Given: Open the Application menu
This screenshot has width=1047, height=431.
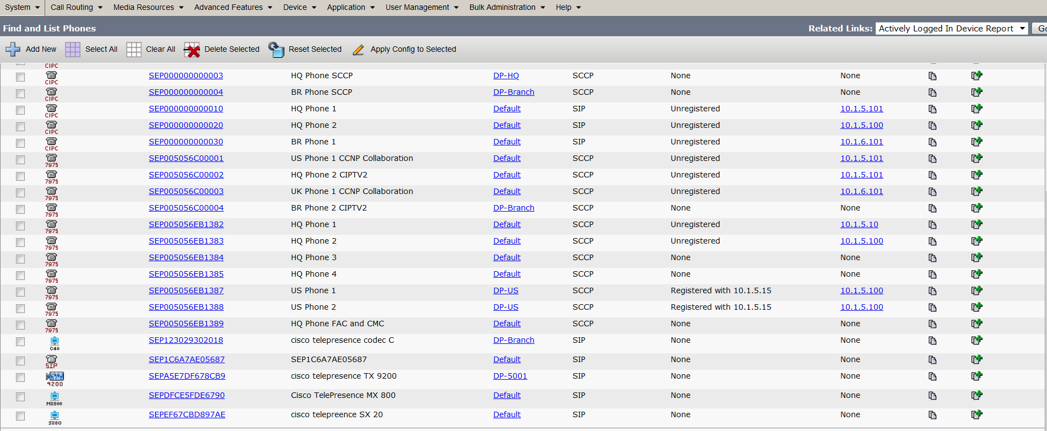Looking at the screenshot, I should click(350, 7).
